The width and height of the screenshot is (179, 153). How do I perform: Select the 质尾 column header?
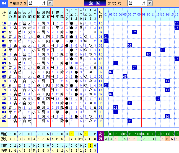click(x=38, y=14)
